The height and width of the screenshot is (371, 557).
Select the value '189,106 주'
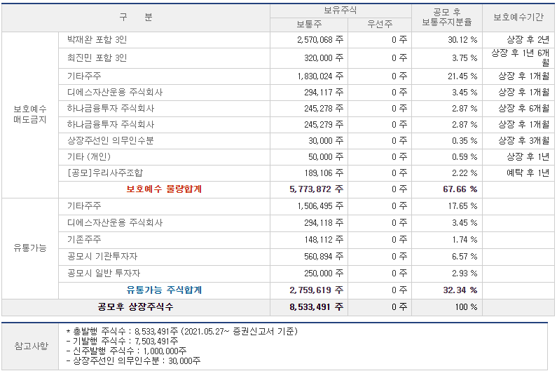(324, 173)
